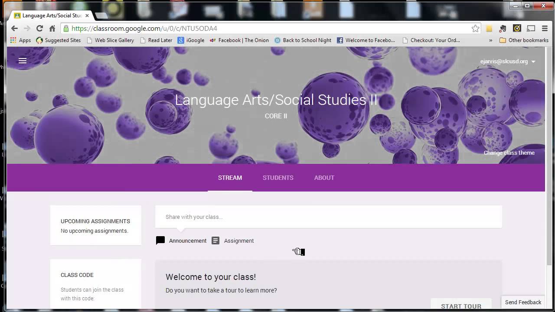Click the browser Forward arrow
The height and width of the screenshot is (312, 555).
pos(27,28)
